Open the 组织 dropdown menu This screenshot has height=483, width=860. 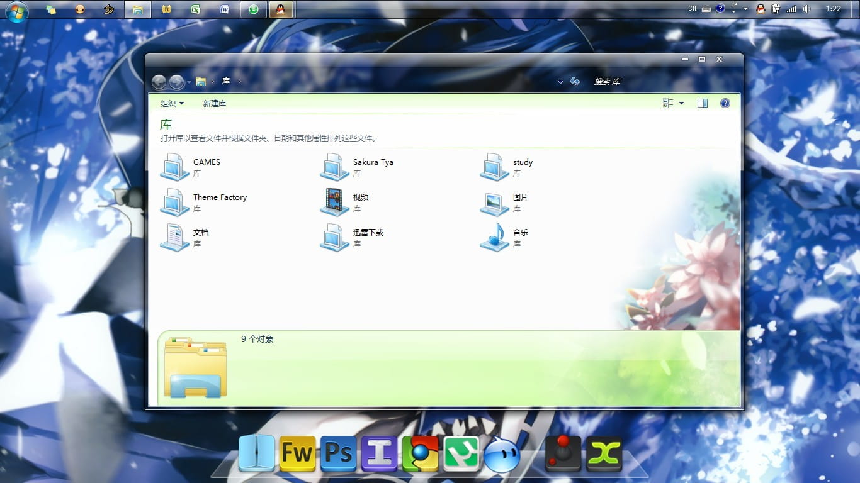[170, 103]
